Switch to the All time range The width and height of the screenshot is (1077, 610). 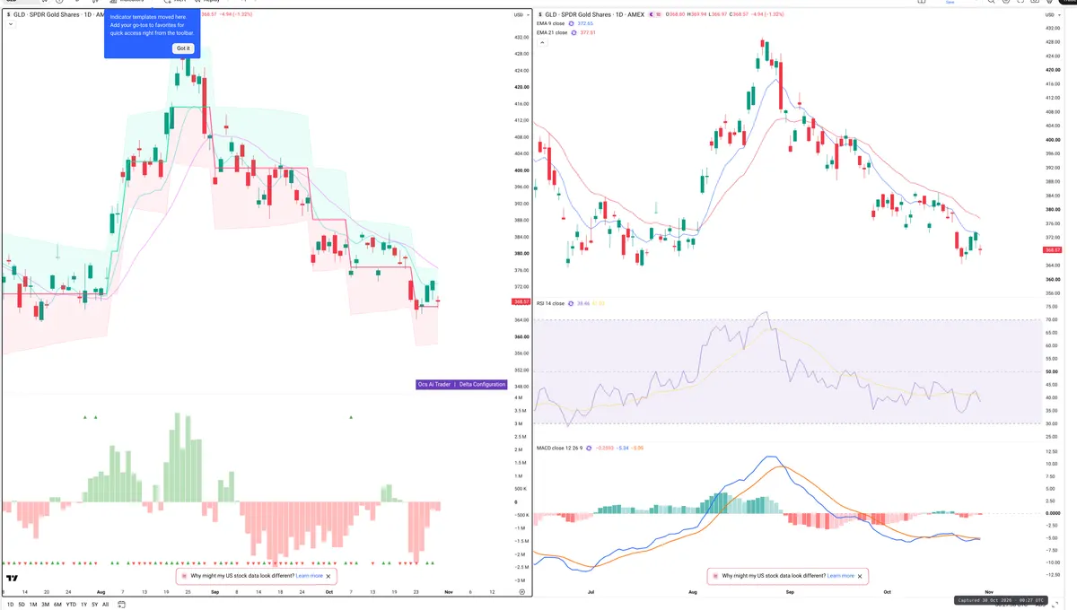coord(105,605)
